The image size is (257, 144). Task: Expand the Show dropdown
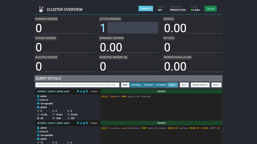[216, 85]
